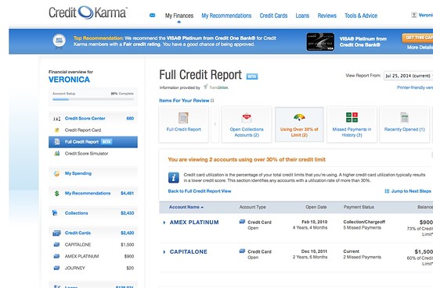Select the Full Credit Report tile
This screenshot has width=433, height=288.
(x=184, y=124)
